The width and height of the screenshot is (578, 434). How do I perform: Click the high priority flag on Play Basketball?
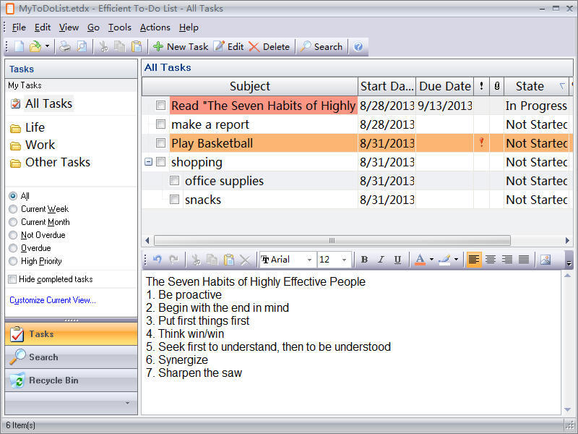tap(481, 142)
